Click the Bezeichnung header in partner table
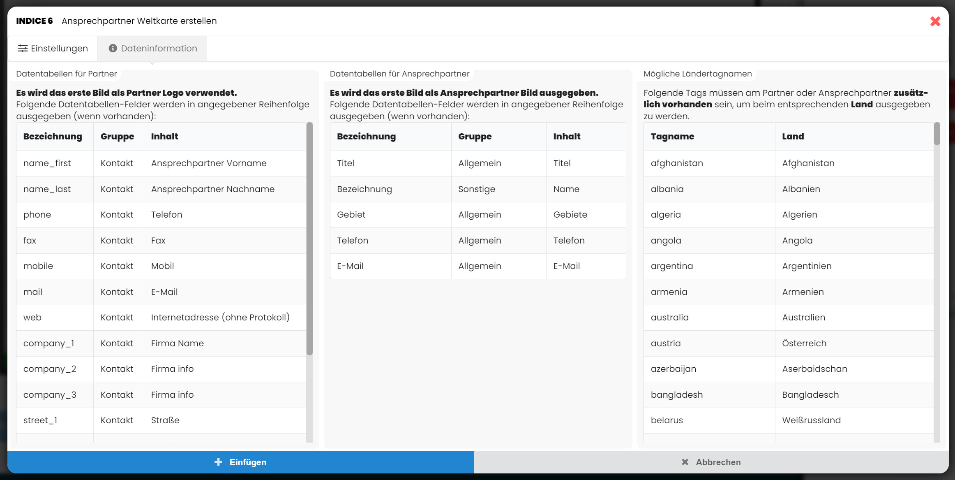Viewport: 955px width, 480px height. click(53, 137)
